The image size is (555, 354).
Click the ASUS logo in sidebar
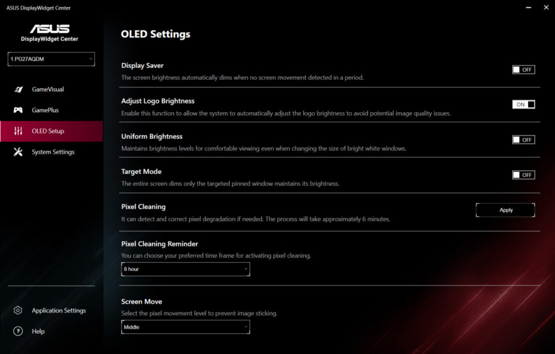click(x=50, y=29)
